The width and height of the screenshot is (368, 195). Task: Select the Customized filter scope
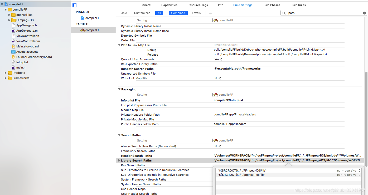pyautogui.click(x=142, y=13)
